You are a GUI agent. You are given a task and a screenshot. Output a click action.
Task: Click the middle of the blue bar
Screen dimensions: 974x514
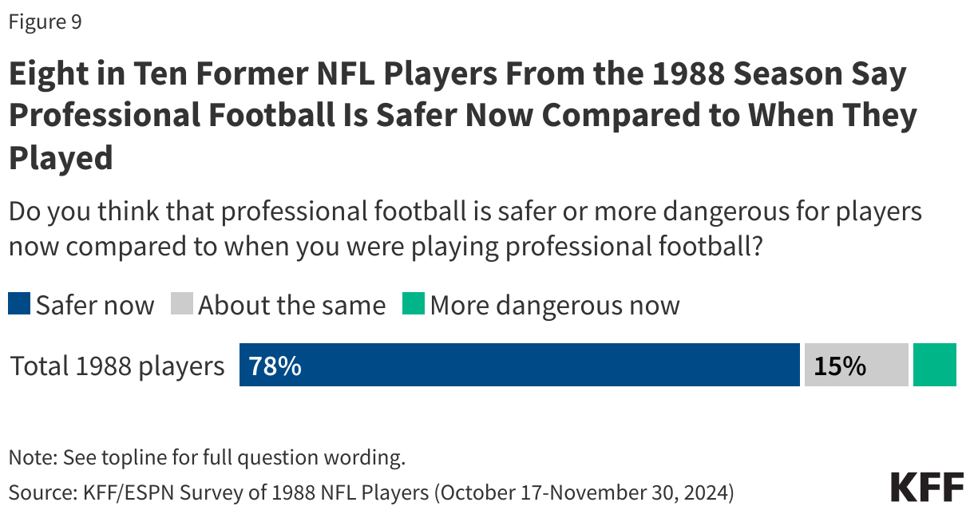point(519,366)
